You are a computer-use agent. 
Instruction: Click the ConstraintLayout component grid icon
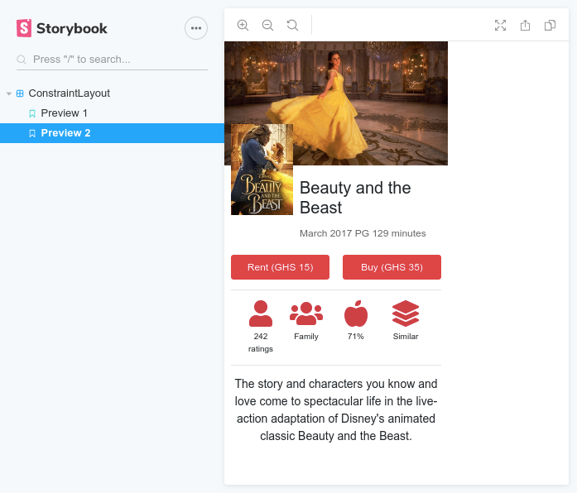coord(20,93)
